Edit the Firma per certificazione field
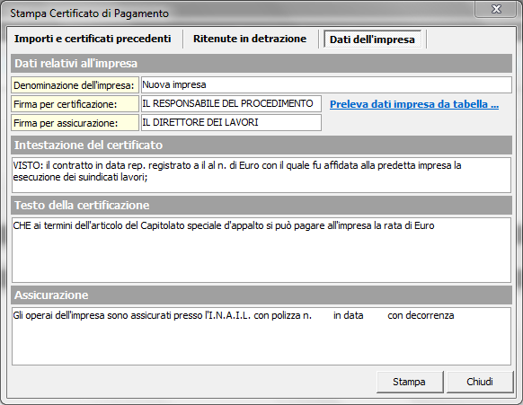Screen dimensions: 523x405 tap(231, 103)
